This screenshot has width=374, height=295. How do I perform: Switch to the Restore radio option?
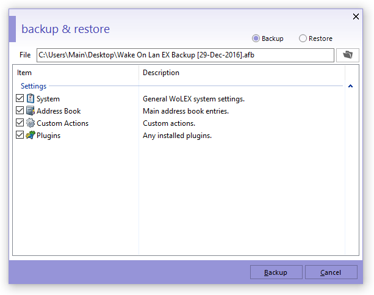[x=303, y=38]
